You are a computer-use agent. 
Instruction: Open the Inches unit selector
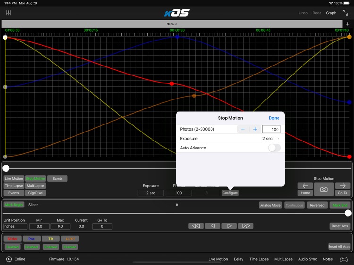point(15,226)
